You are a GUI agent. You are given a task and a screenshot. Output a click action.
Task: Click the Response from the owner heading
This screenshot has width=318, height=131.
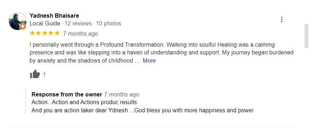(67, 94)
